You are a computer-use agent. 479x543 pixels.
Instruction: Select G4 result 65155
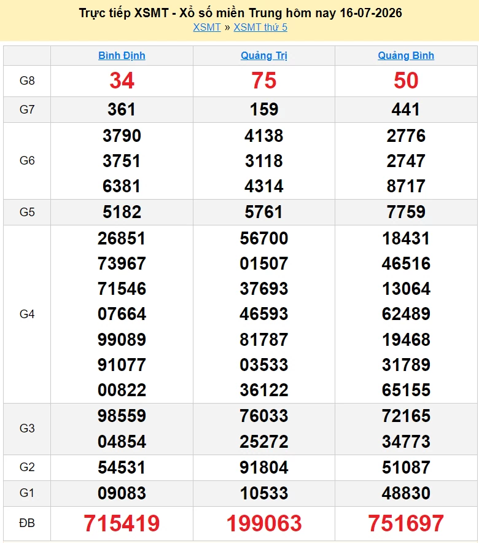[x=406, y=390]
